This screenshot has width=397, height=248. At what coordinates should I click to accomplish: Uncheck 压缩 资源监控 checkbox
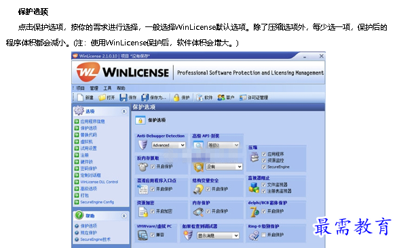264,161
